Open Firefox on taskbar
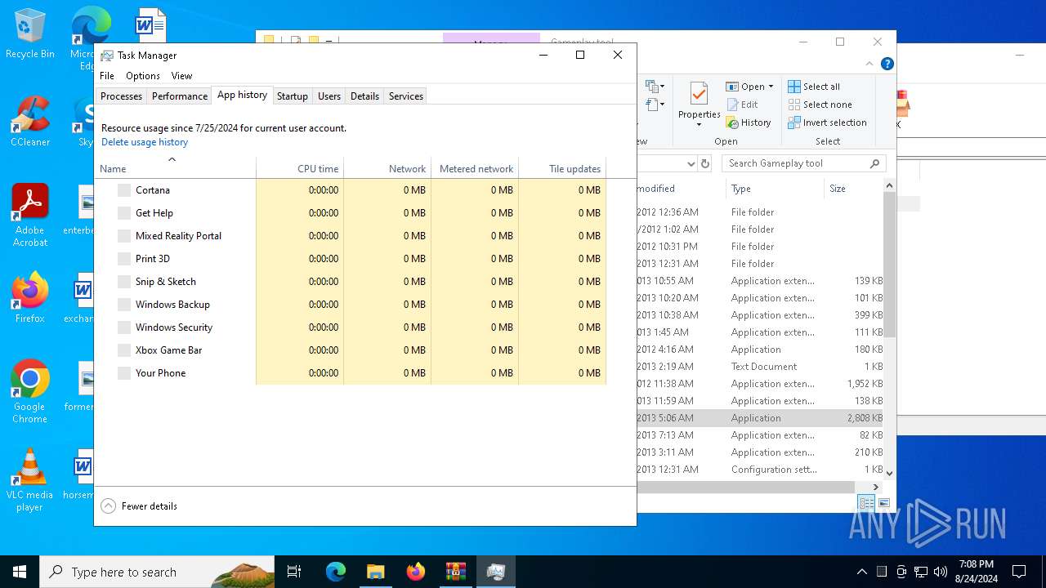The image size is (1046, 588). click(415, 572)
